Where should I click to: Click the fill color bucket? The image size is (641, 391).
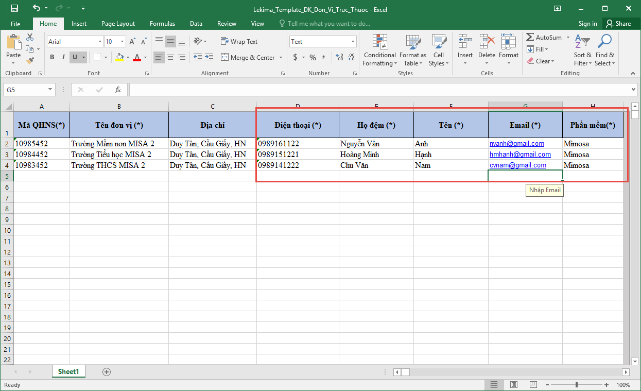coord(119,57)
